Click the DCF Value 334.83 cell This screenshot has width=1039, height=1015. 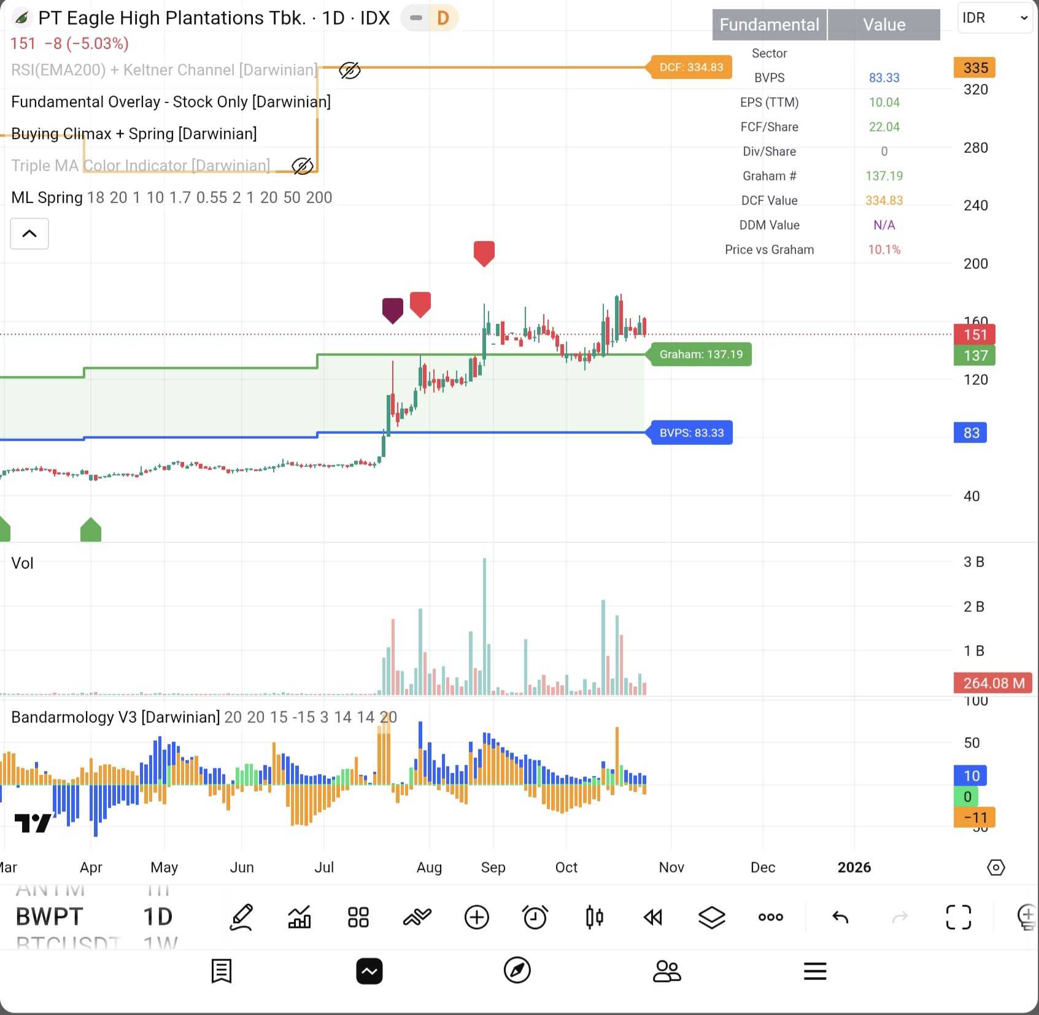pyautogui.click(x=884, y=201)
